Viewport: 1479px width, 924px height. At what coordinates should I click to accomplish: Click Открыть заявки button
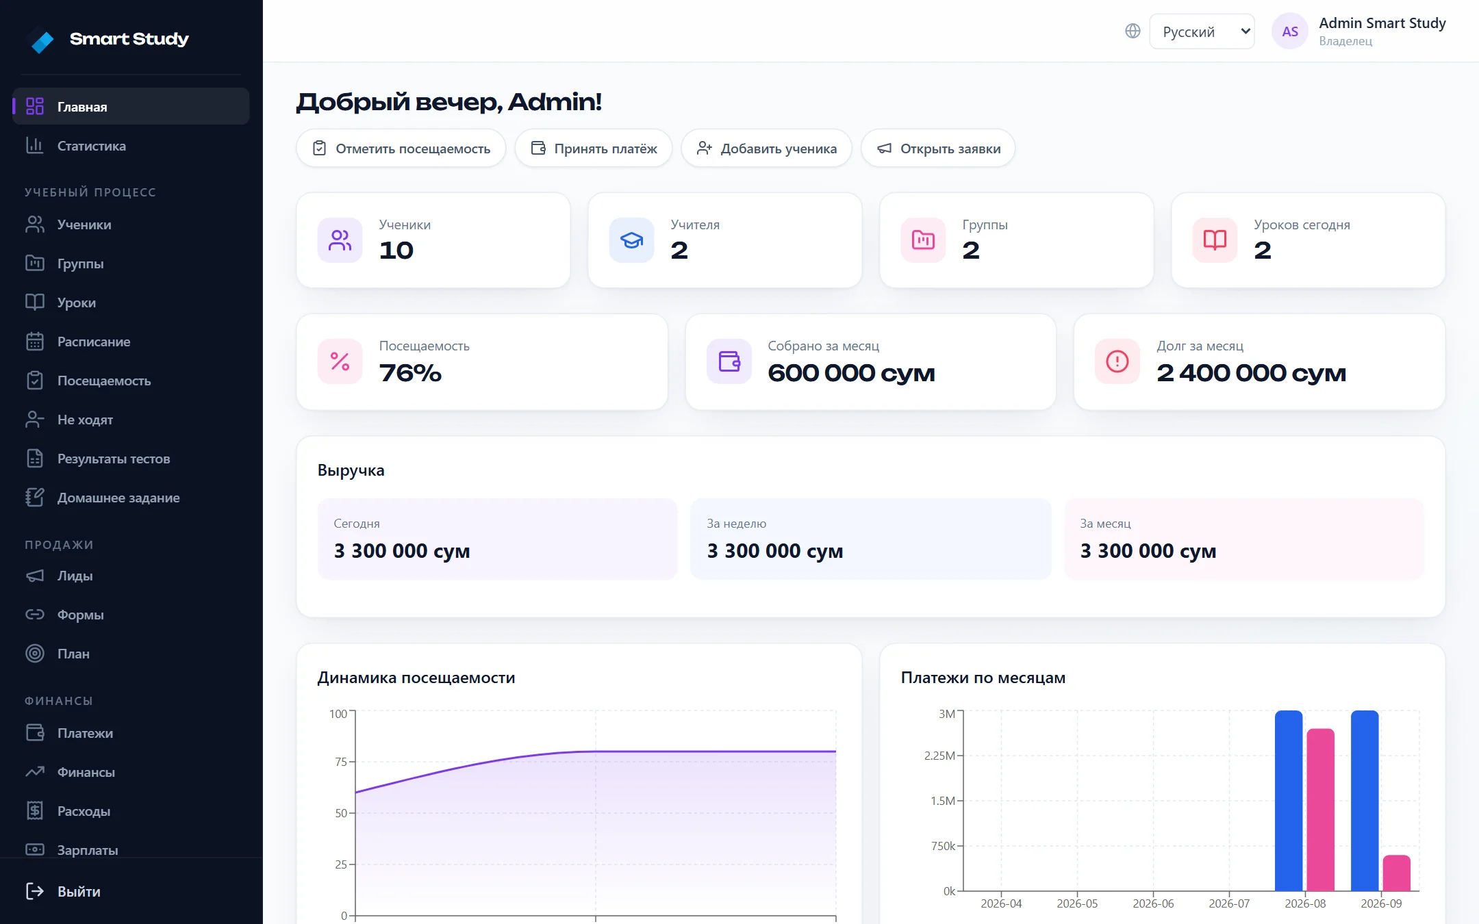[x=938, y=149]
